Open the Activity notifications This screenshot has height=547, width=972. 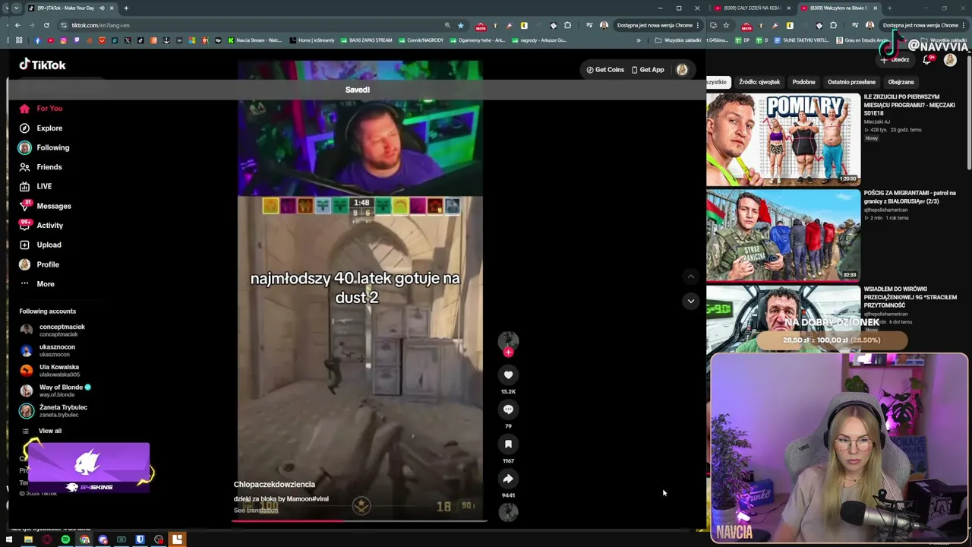pos(41,226)
